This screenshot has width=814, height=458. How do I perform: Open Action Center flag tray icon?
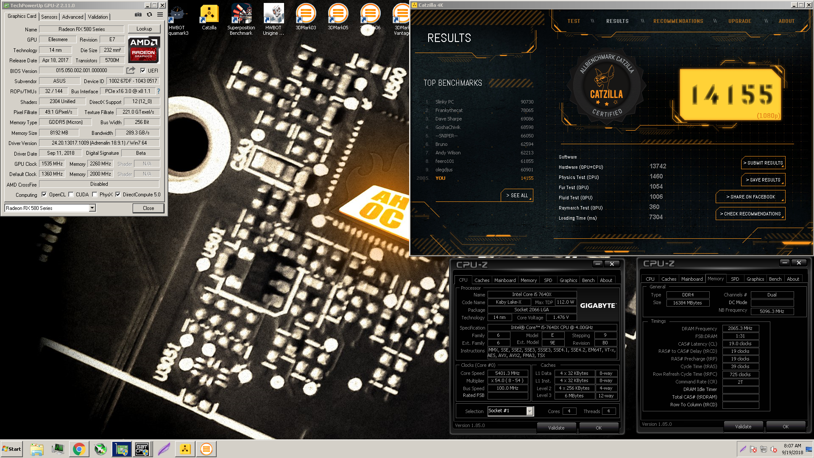tap(753, 449)
